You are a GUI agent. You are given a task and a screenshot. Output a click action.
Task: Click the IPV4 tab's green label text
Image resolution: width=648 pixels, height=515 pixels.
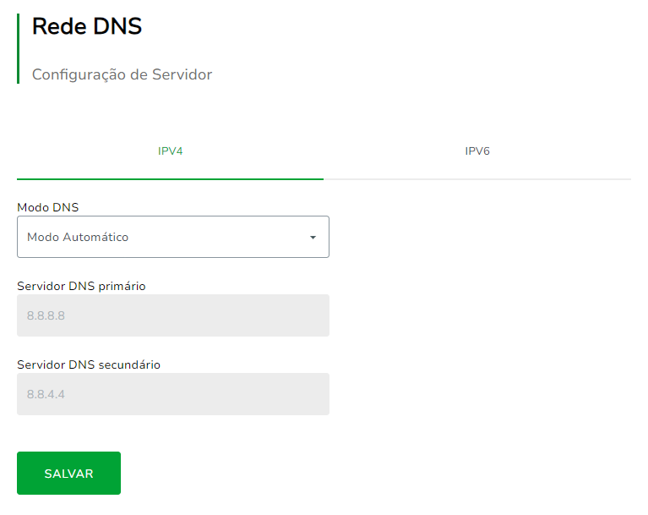(170, 151)
